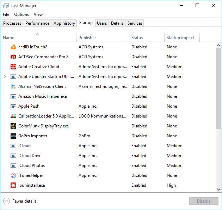Expand the Adobe Updater Startup Utility row
Image resolution: width=222 pixels, height=210 pixels.
pyautogui.click(x=5, y=77)
